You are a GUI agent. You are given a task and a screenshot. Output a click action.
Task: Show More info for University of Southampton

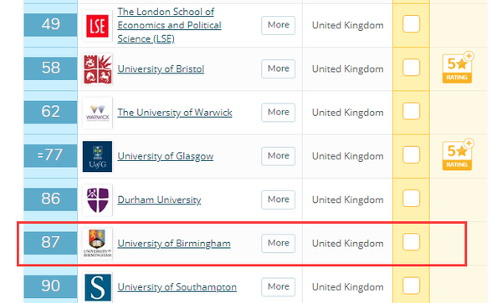coord(279,287)
